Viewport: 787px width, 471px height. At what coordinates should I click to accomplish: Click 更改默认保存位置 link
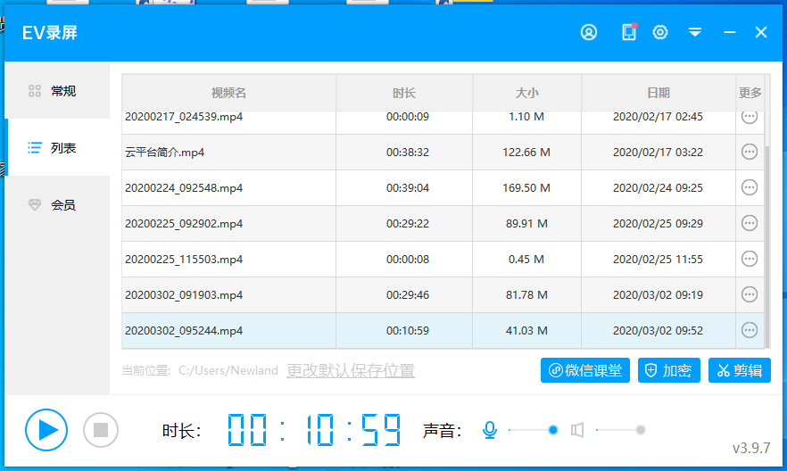pyautogui.click(x=350, y=370)
